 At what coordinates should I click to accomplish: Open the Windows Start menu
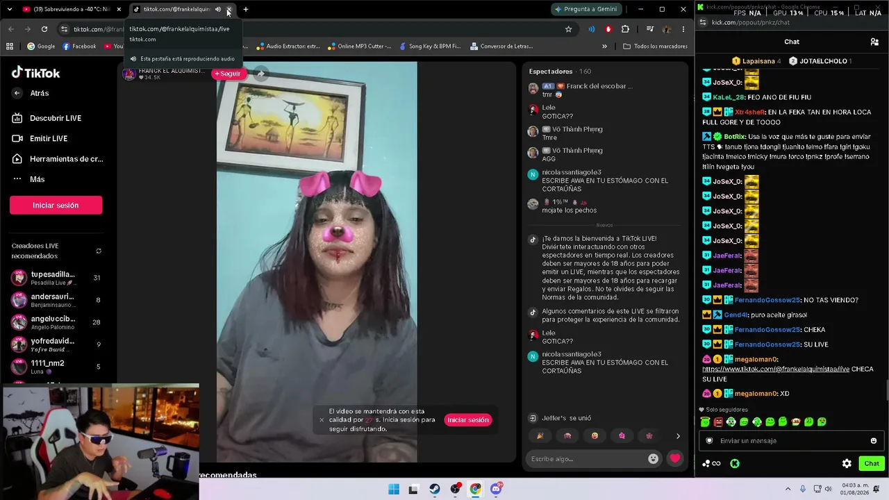[394, 489]
